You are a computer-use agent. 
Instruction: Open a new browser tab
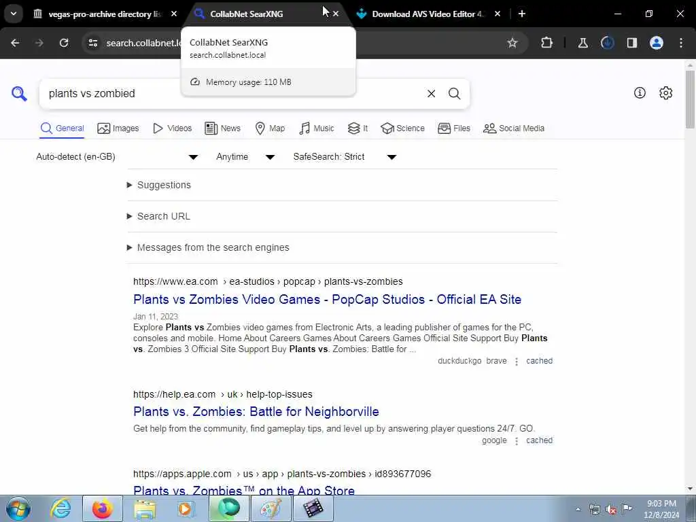(x=522, y=14)
